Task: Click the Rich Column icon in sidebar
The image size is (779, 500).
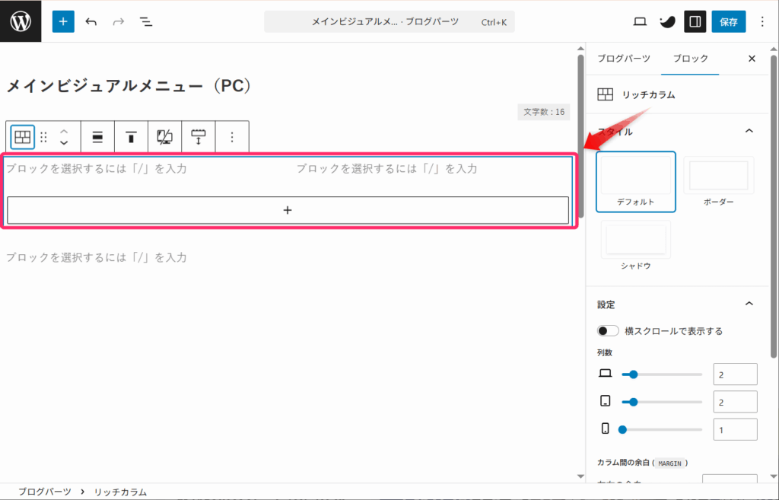Action: 605,94
